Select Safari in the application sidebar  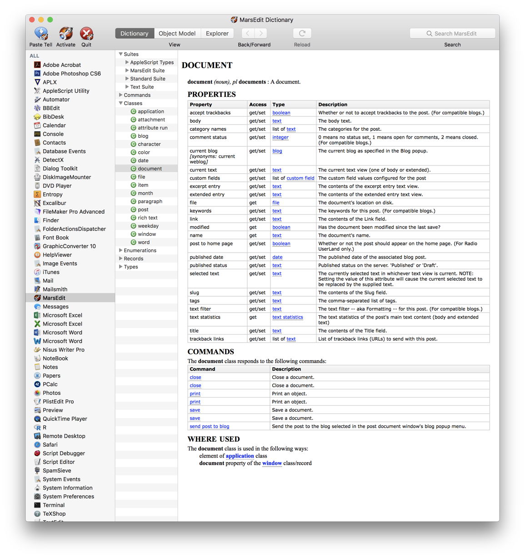coord(50,444)
